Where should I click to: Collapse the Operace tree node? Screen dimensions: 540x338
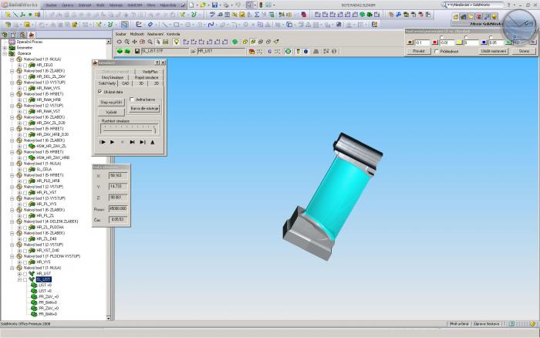pyautogui.click(x=5, y=54)
